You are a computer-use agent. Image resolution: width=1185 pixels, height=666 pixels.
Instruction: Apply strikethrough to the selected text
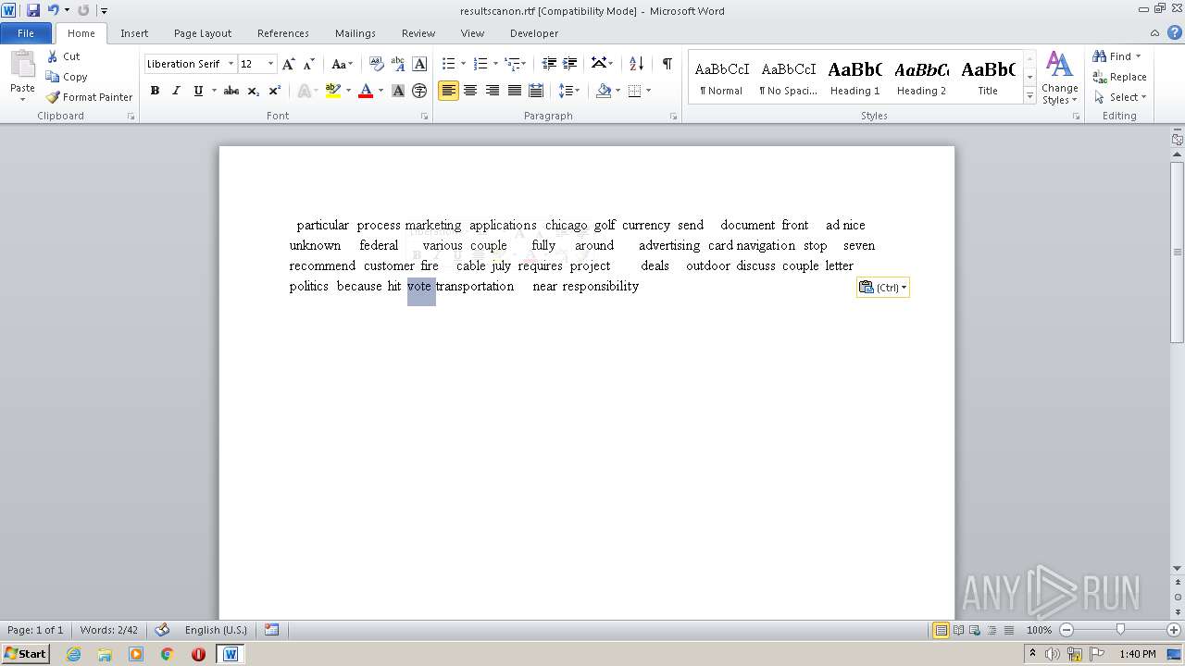231,91
